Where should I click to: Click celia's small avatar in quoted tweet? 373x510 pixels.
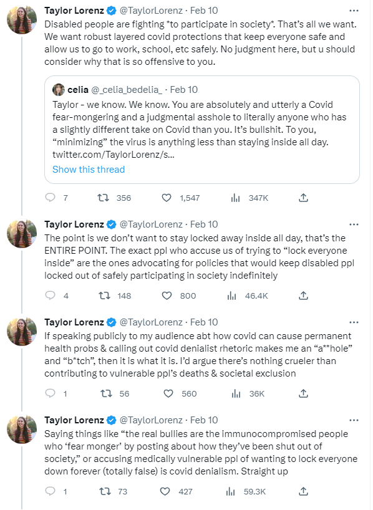click(59, 90)
